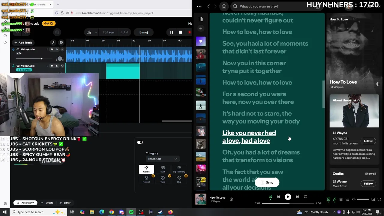Screen dimensions: 384x216
Task: Select the Big Harmony AutoPitch preset
Action: point(179,169)
